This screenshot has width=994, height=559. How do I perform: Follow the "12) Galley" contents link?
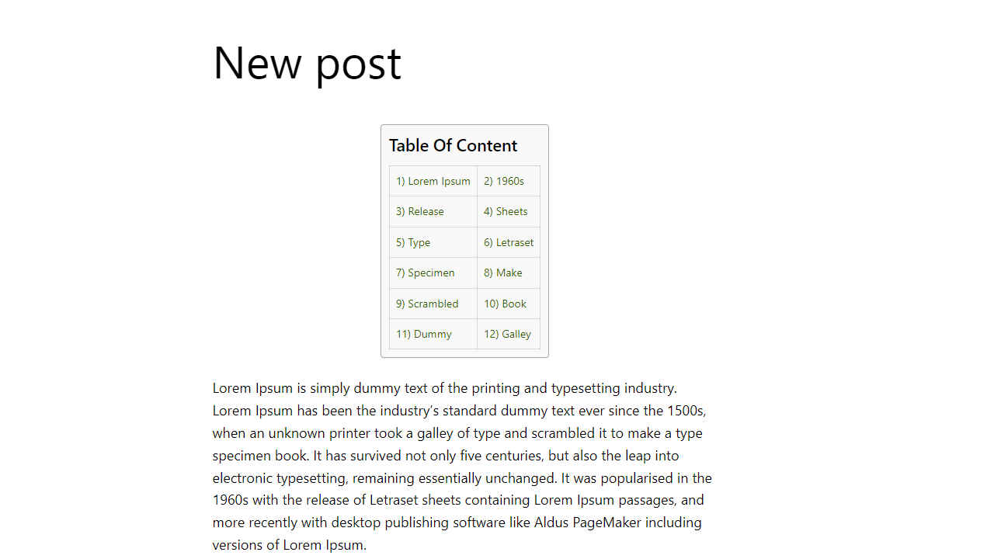(507, 334)
